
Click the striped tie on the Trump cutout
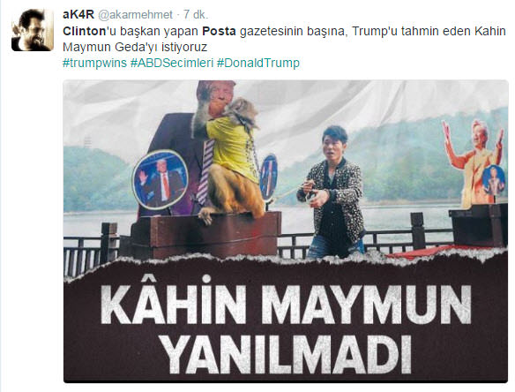[x=205, y=173]
